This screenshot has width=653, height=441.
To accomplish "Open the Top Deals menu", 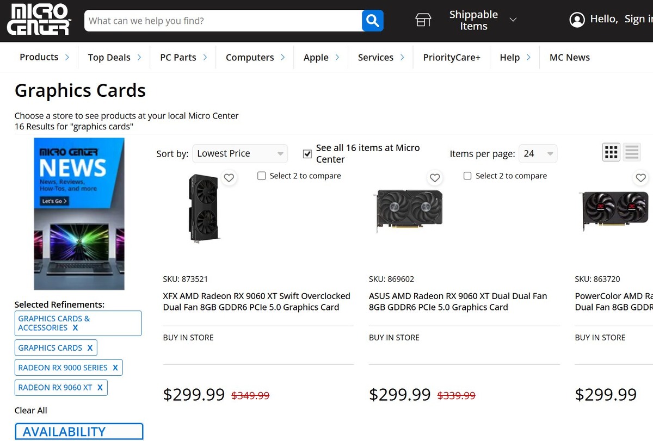I will [114, 57].
